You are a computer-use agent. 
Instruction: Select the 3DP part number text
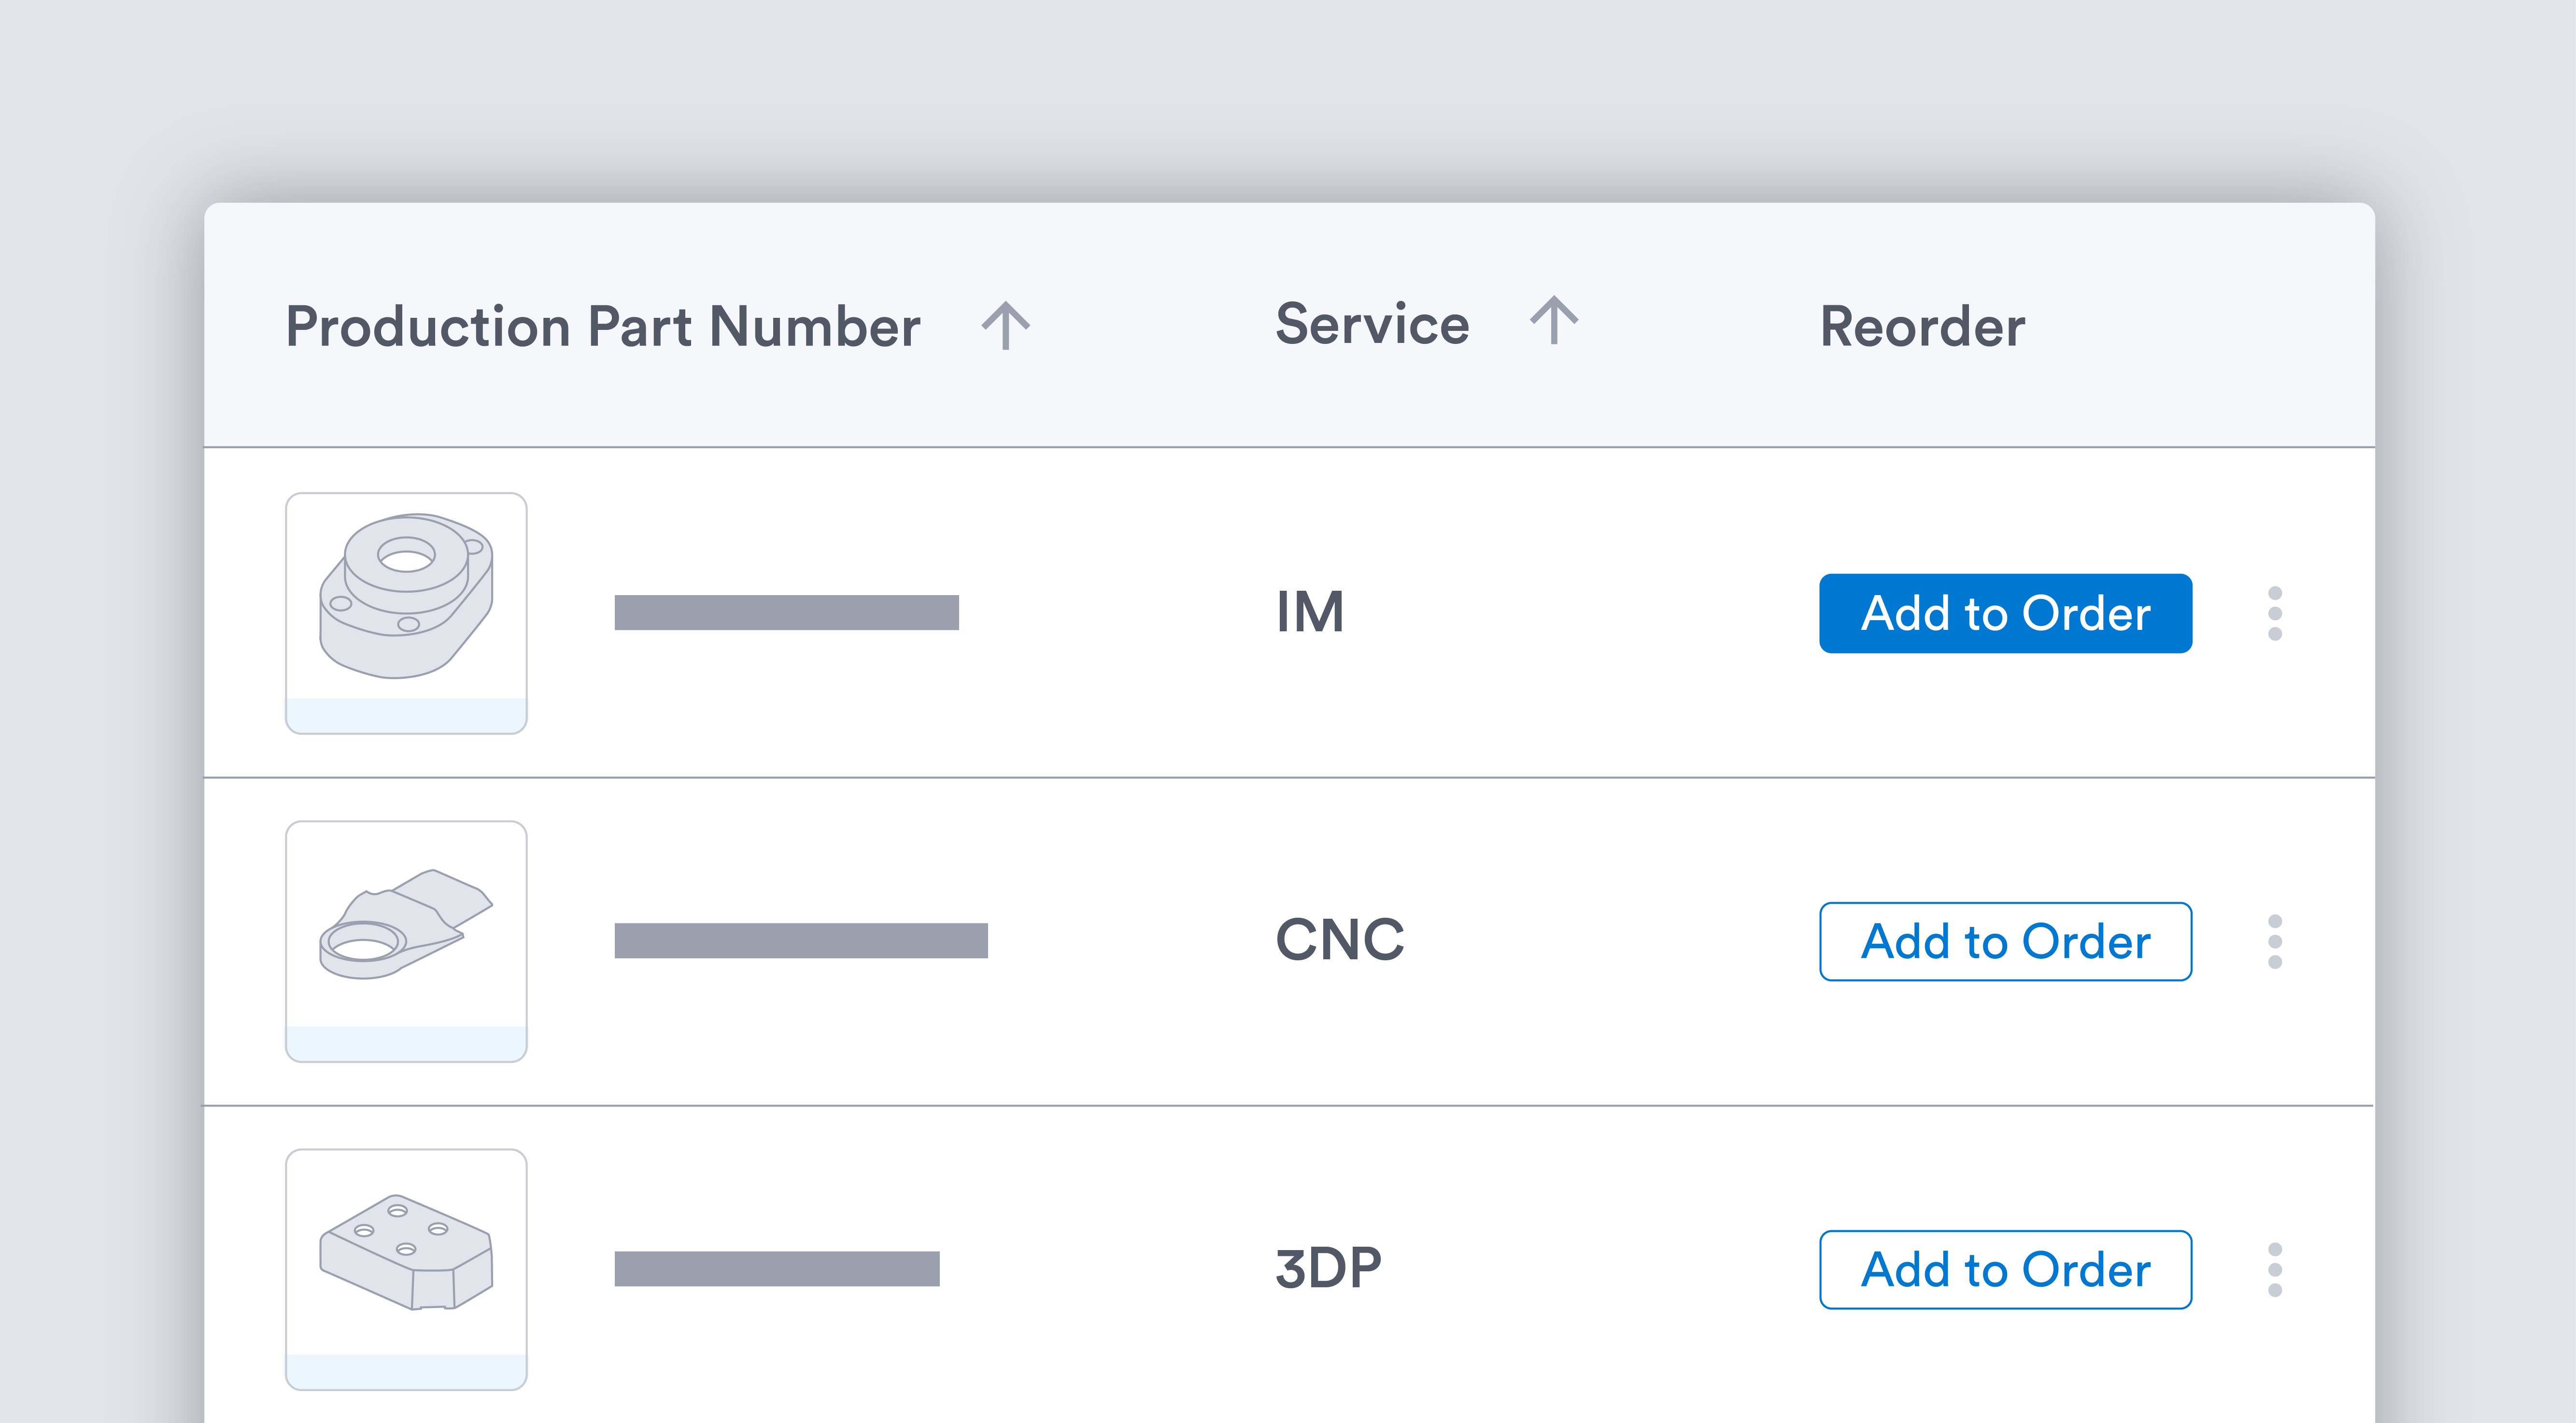(x=776, y=1268)
